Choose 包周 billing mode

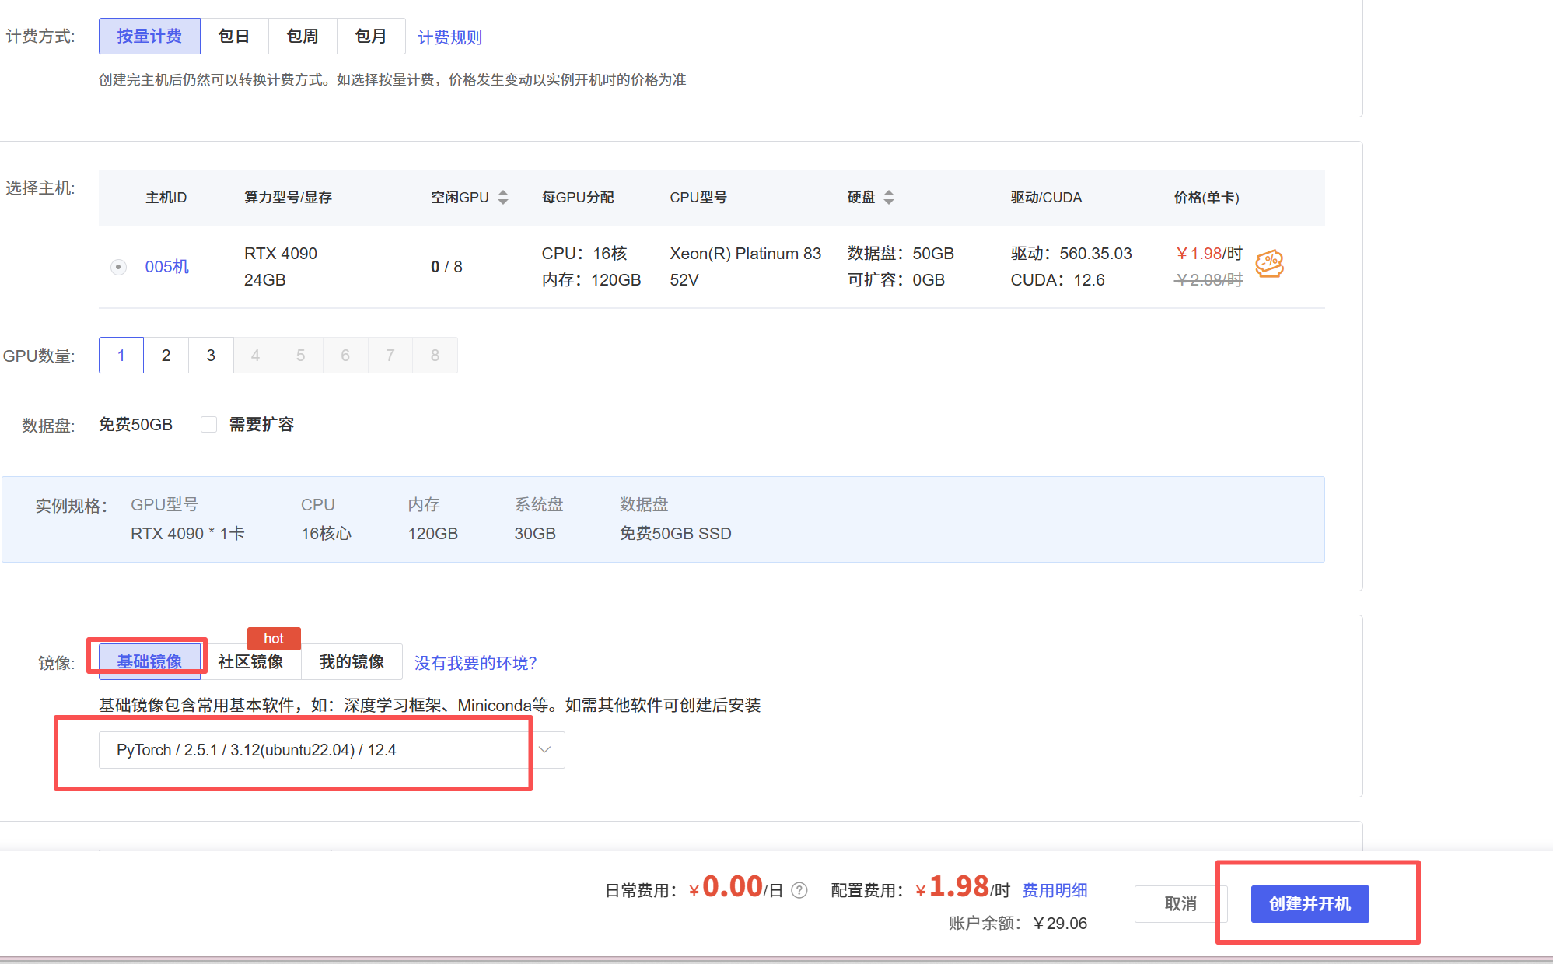click(x=302, y=37)
